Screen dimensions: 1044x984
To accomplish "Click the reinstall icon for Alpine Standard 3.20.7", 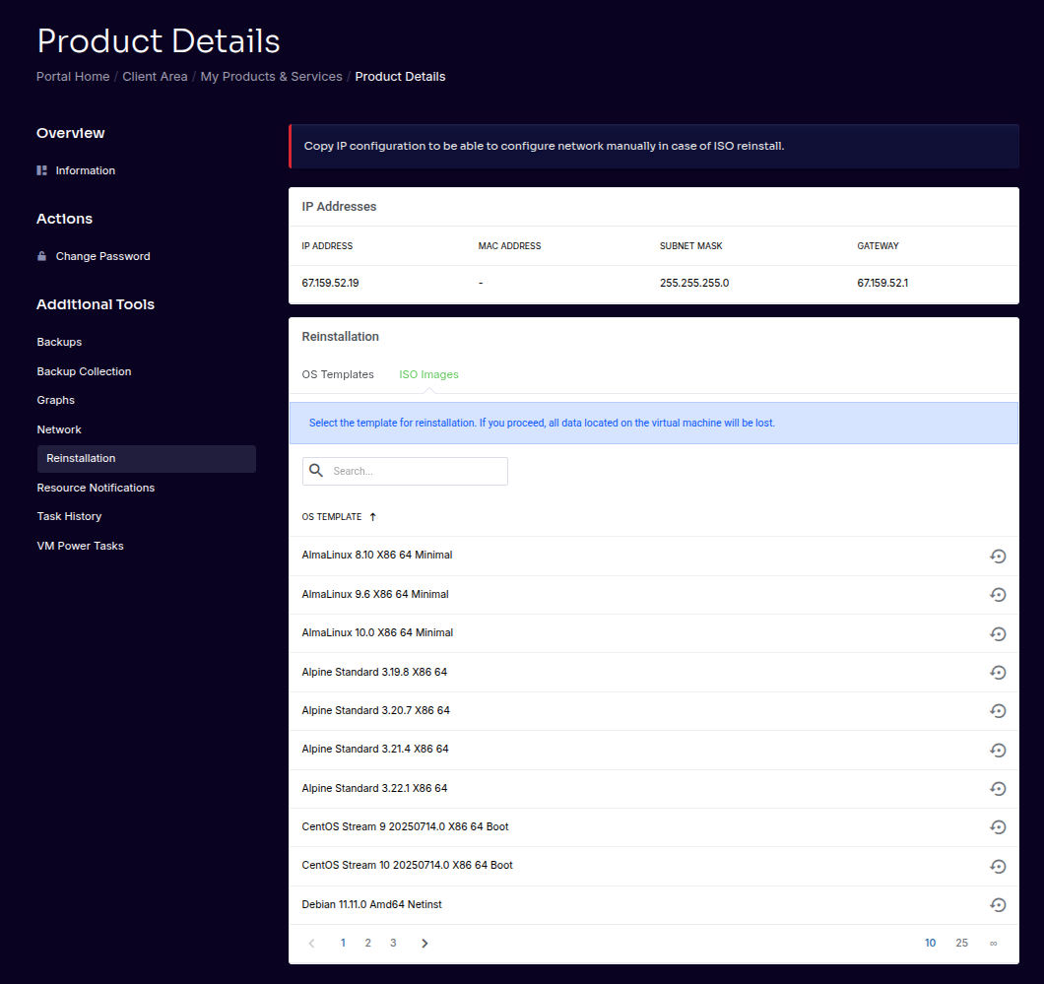I will [x=998, y=711].
